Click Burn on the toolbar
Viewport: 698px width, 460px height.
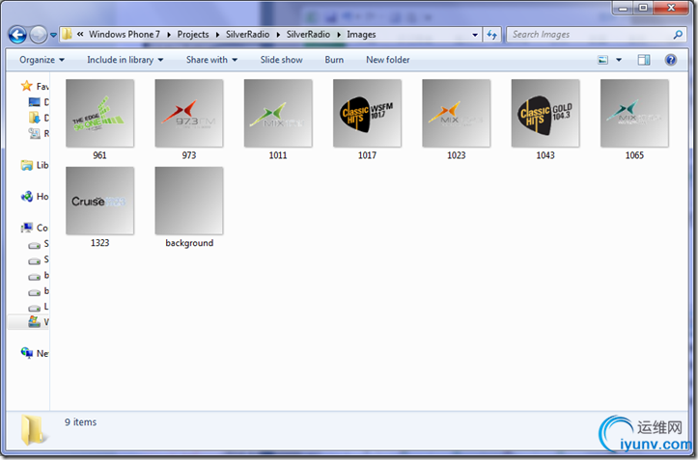tap(334, 60)
